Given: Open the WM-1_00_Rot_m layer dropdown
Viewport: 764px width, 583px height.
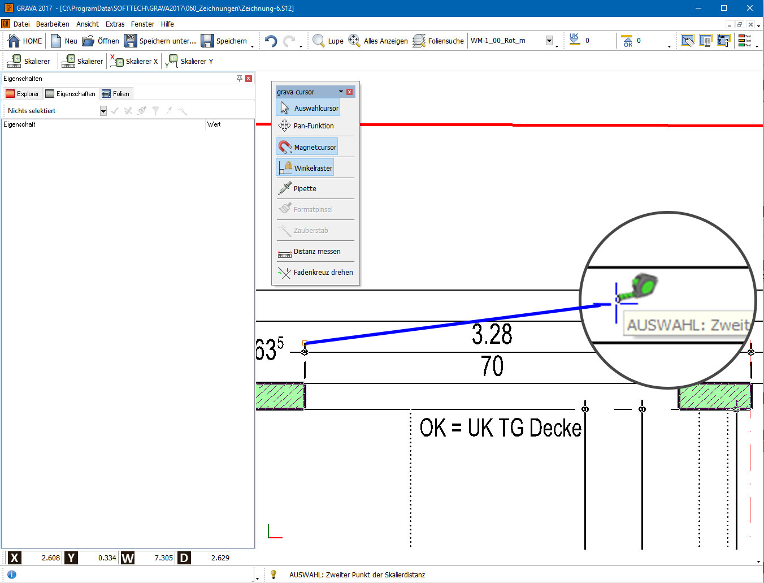Looking at the screenshot, I should (x=549, y=41).
